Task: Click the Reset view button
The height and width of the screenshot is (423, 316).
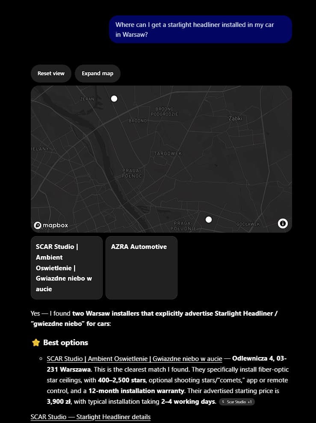Action: tap(51, 74)
